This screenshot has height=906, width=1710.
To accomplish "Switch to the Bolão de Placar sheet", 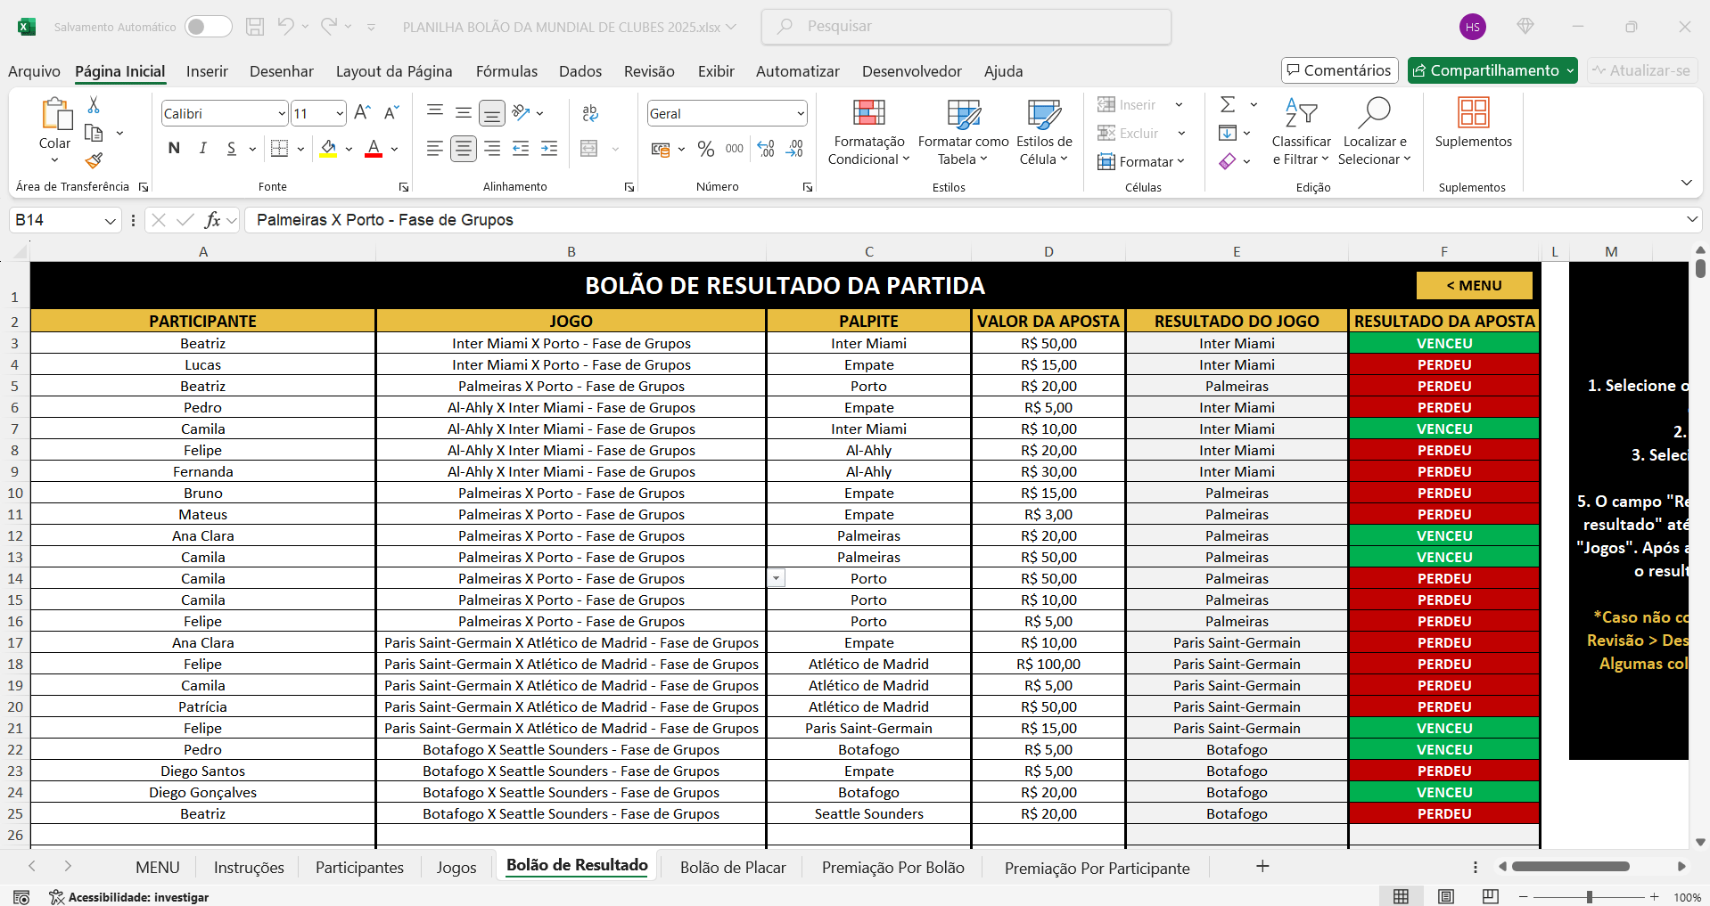I will tap(733, 868).
